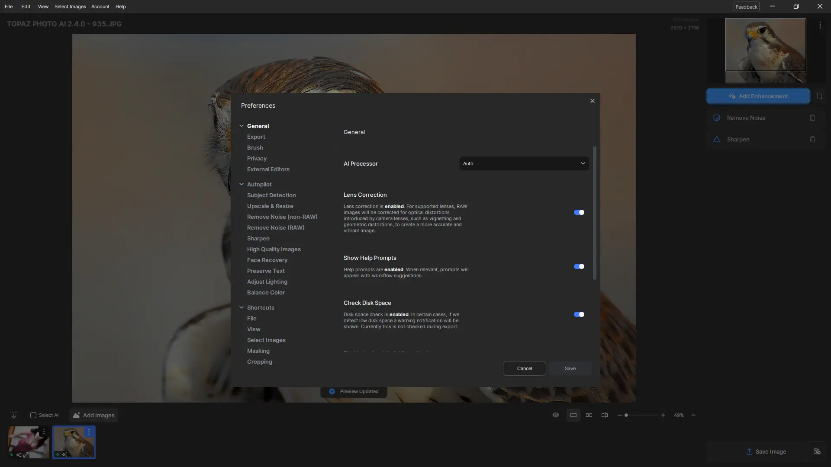Click the Cancel button in Preferences

pyautogui.click(x=524, y=368)
